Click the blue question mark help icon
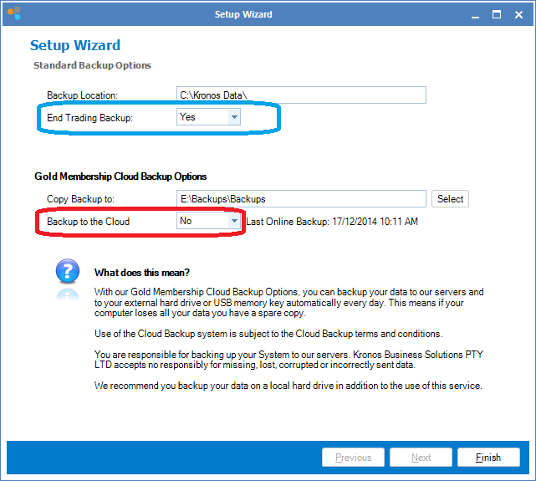Screen dimensions: 536x481 pos(67,272)
